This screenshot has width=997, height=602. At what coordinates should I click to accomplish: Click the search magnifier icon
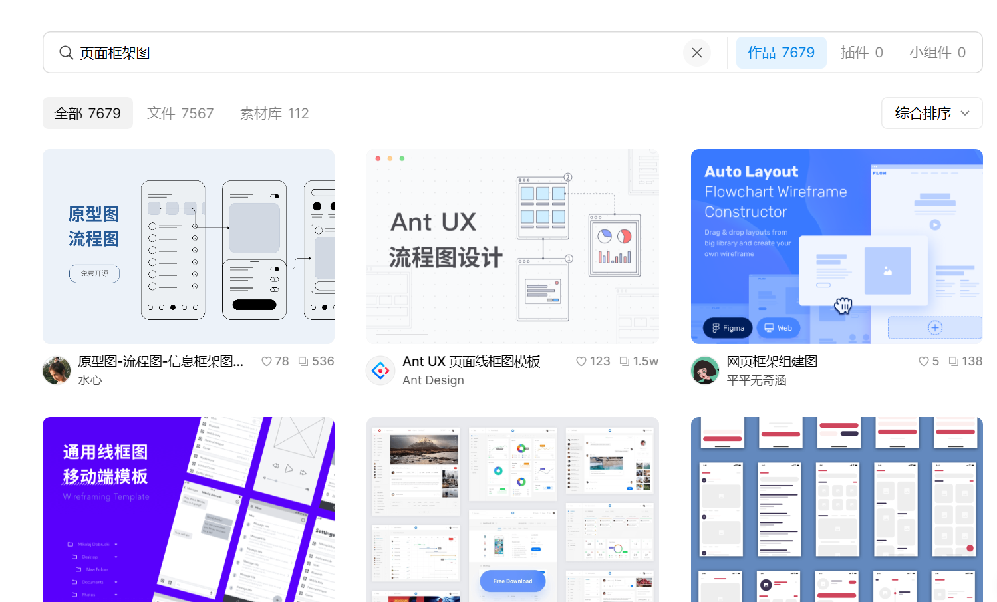(x=66, y=53)
